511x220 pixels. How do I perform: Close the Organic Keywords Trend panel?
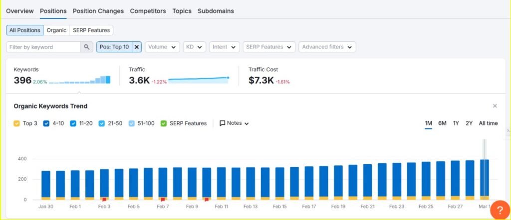(495, 106)
